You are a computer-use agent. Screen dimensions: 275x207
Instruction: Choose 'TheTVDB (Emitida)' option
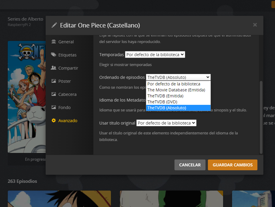pyautogui.click(x=178, y=96)
